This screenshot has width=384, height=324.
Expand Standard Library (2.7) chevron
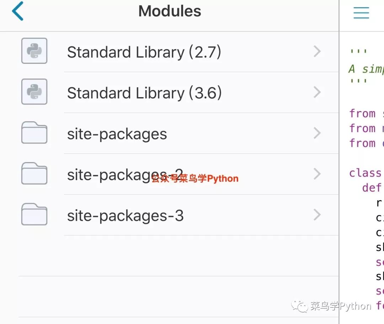317,52
